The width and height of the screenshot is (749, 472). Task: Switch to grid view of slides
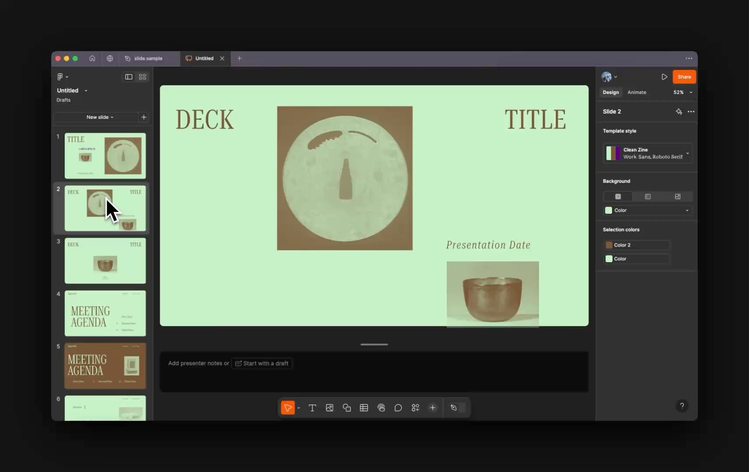143,77
